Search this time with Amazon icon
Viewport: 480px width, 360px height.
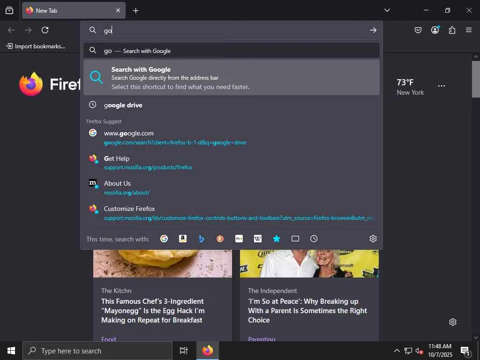point(183,239)
